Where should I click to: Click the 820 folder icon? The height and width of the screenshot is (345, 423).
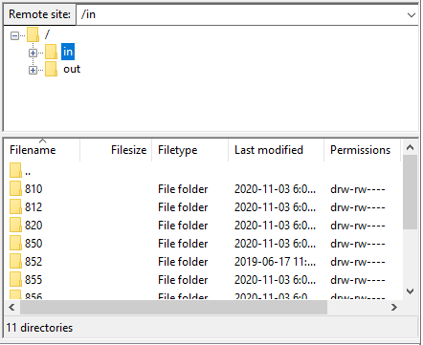(15, 225)
